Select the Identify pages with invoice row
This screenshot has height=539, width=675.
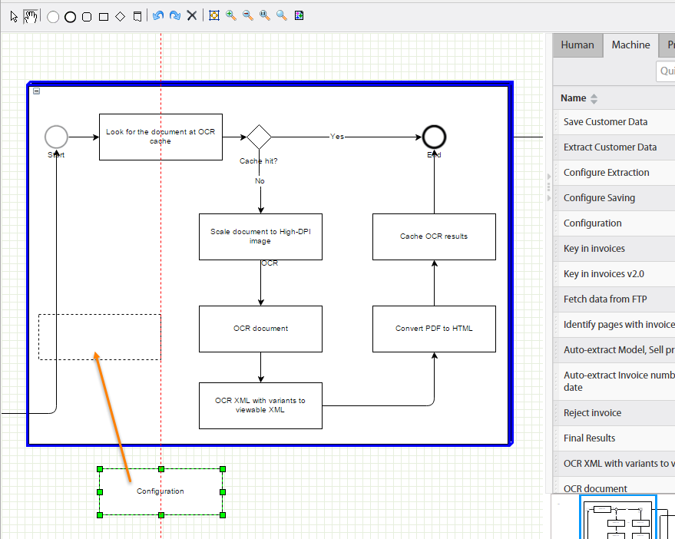pyautogui.click(x=614, y=325)
